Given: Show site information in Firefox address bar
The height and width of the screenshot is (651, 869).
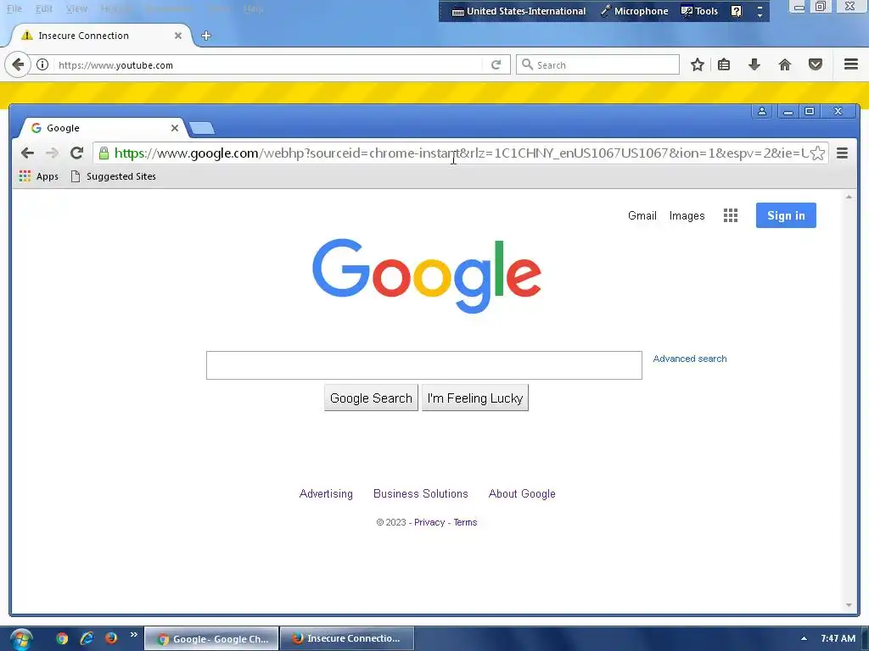Looking at the screenshot, I should click(x=42, y=64).
